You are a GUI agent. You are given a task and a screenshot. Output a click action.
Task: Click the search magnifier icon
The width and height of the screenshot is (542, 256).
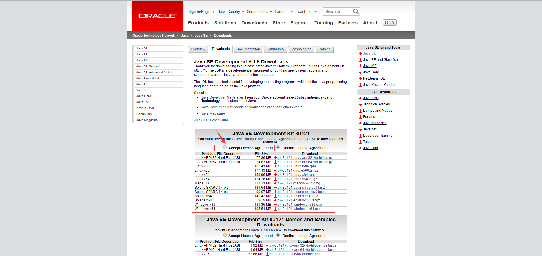click(356, 11)
